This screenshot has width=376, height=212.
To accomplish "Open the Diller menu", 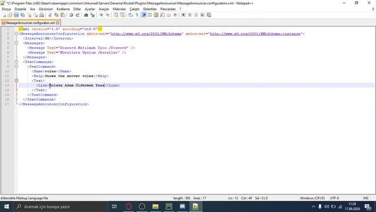I will [x=77, y=9].
